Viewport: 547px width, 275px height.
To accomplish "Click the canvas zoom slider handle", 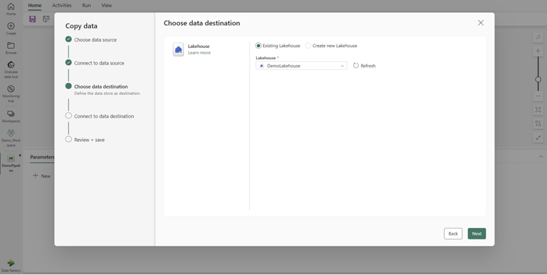I will (x=538, y=79).
